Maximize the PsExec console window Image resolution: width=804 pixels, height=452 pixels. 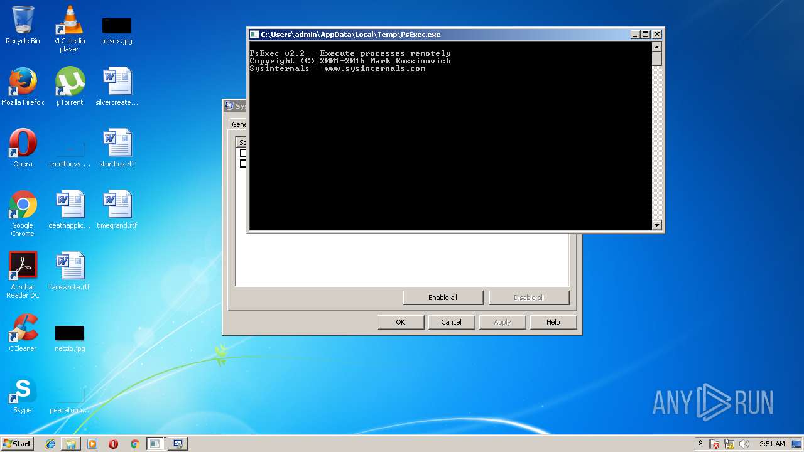[x=646, y=35]
